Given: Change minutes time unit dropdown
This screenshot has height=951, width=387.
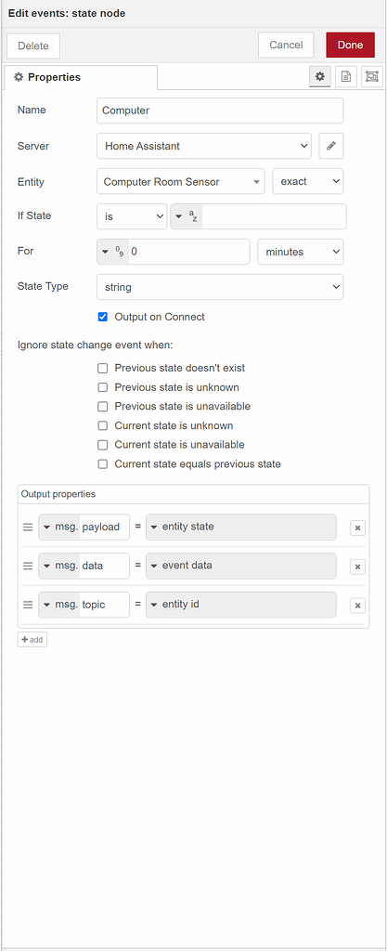Looking at the screenshot, I should click(x=301, y=252).
